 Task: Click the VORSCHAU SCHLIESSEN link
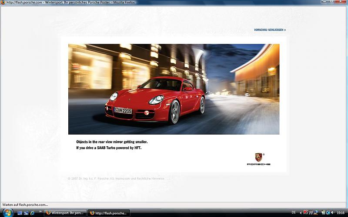[x=270, y=30]
